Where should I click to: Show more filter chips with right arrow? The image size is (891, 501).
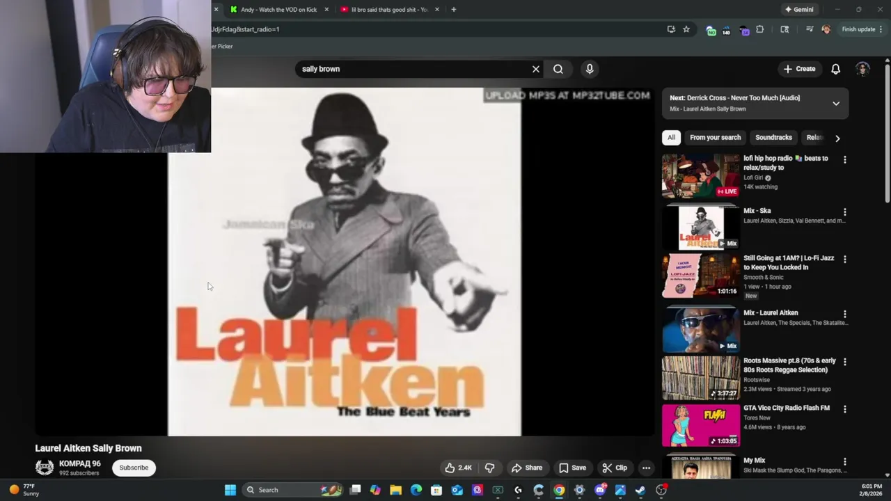tap(837, 138)
